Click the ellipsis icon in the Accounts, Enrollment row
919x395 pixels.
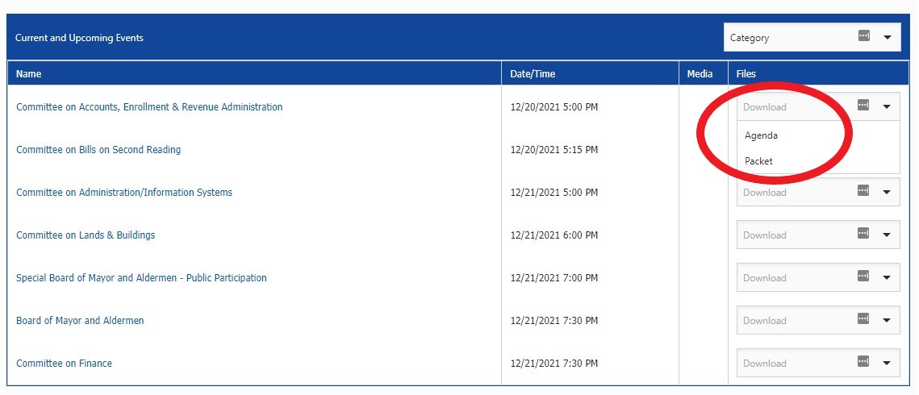863,106
